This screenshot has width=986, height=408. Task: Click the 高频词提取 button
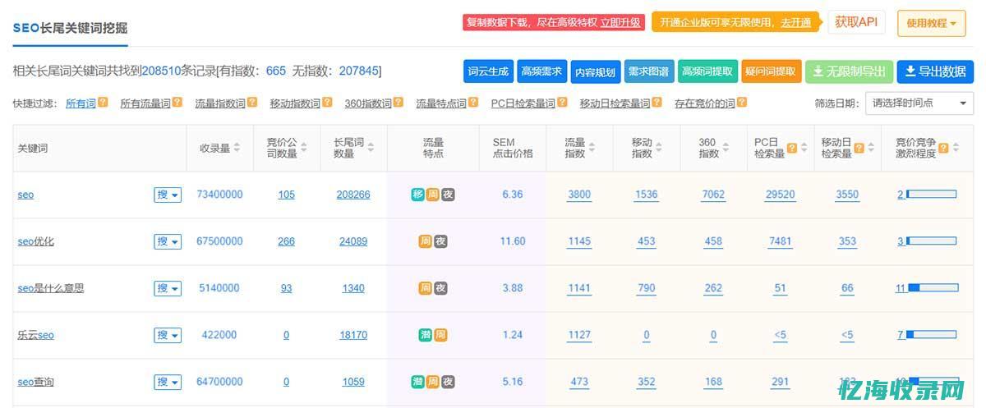707,71
